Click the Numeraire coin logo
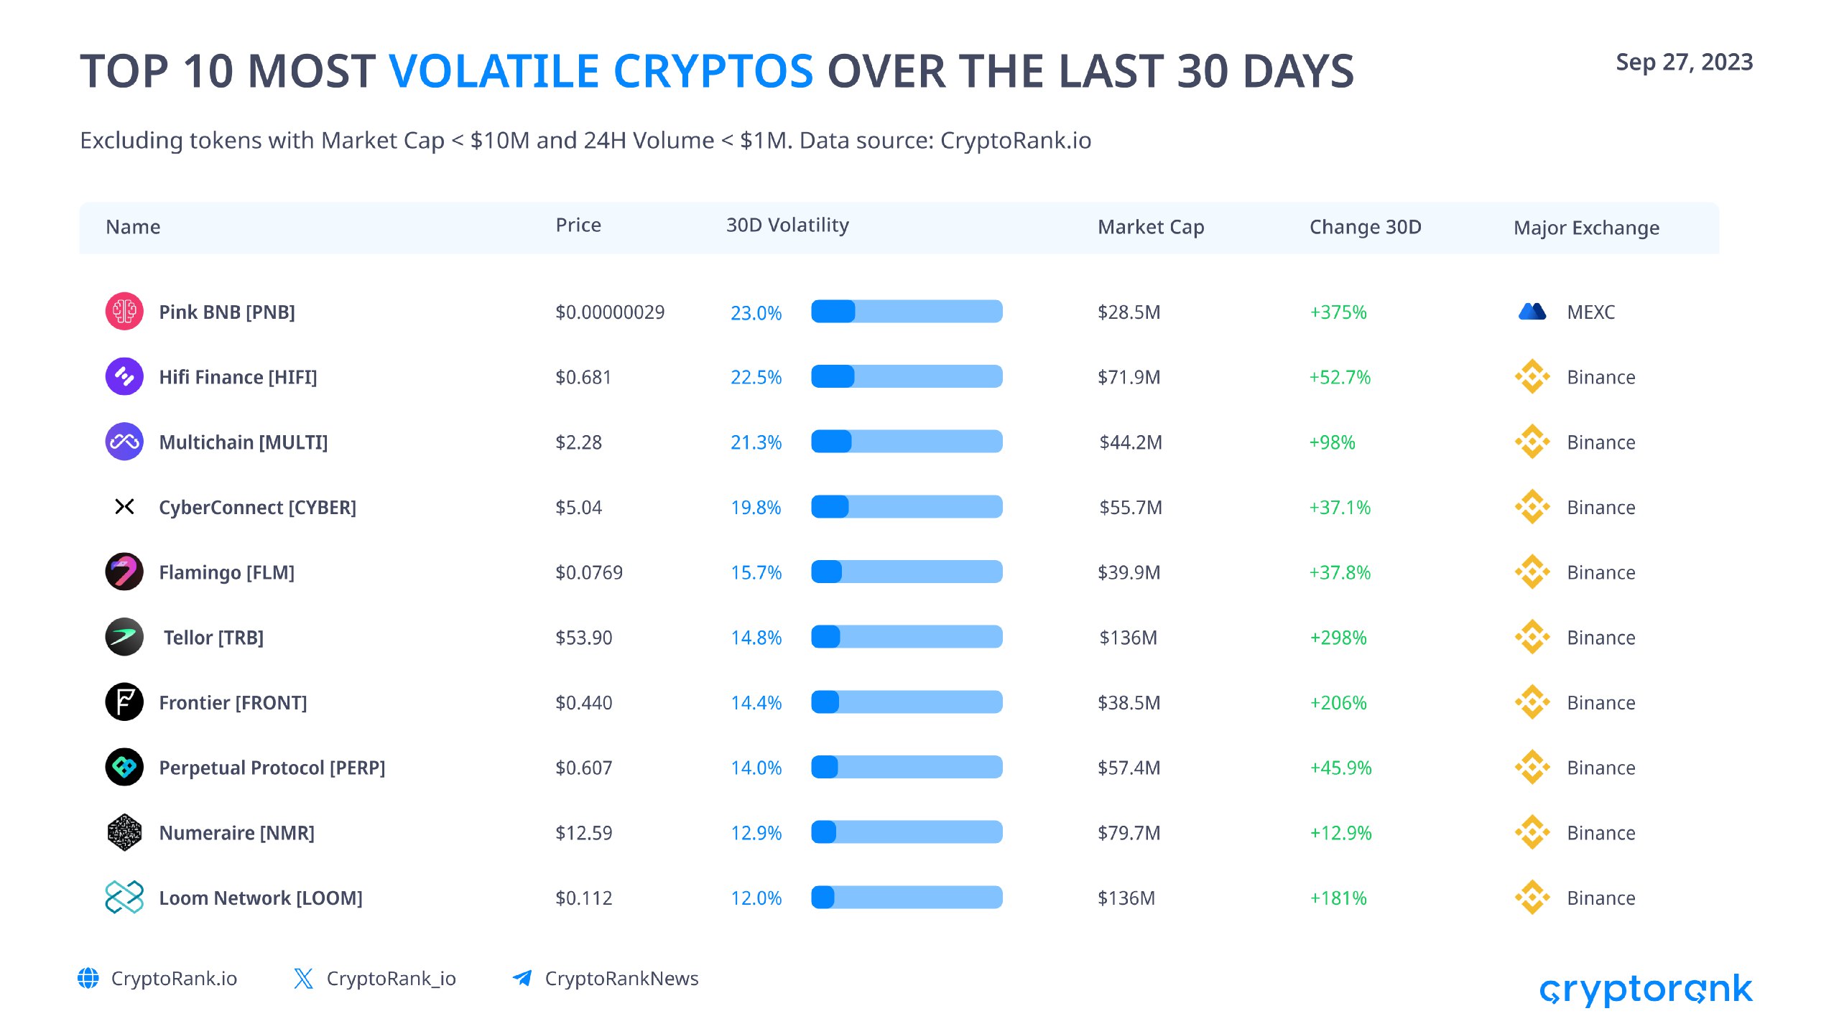The height and width of the screenshot is (1034, 1839). [124, 832]
